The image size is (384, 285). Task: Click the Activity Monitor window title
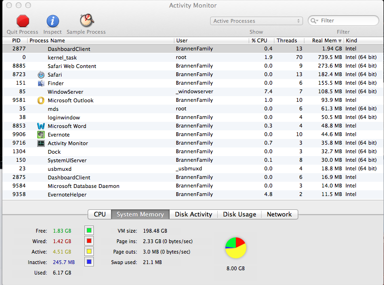[193, 5]
